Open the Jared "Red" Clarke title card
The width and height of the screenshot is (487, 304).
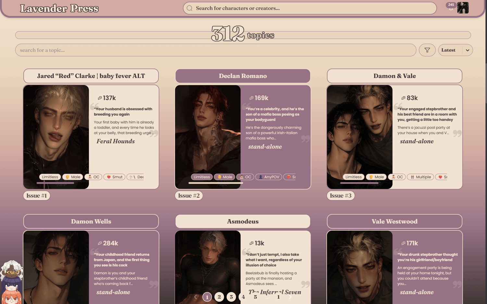(91, 76)
